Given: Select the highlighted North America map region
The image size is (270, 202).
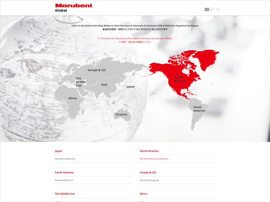Looking at the screenshot, I should pyautogui.click(x=180, y=79).
